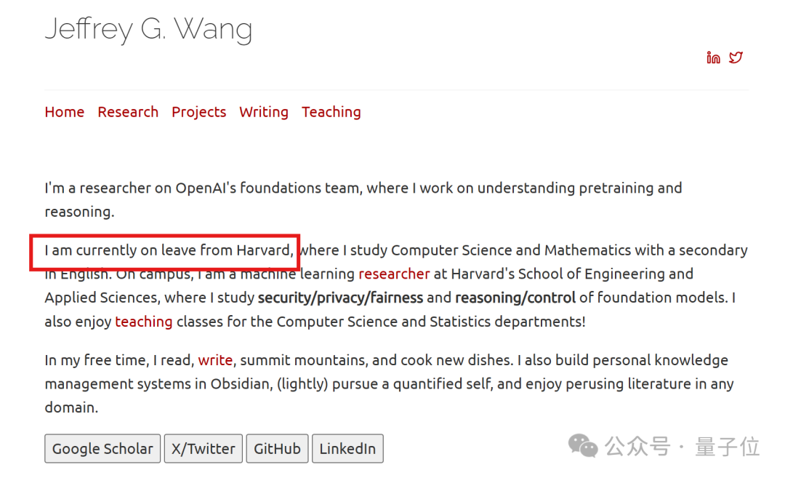Open the Twitter bird icon in header
This screenshot has height=478, width=785.
point(736,57)
